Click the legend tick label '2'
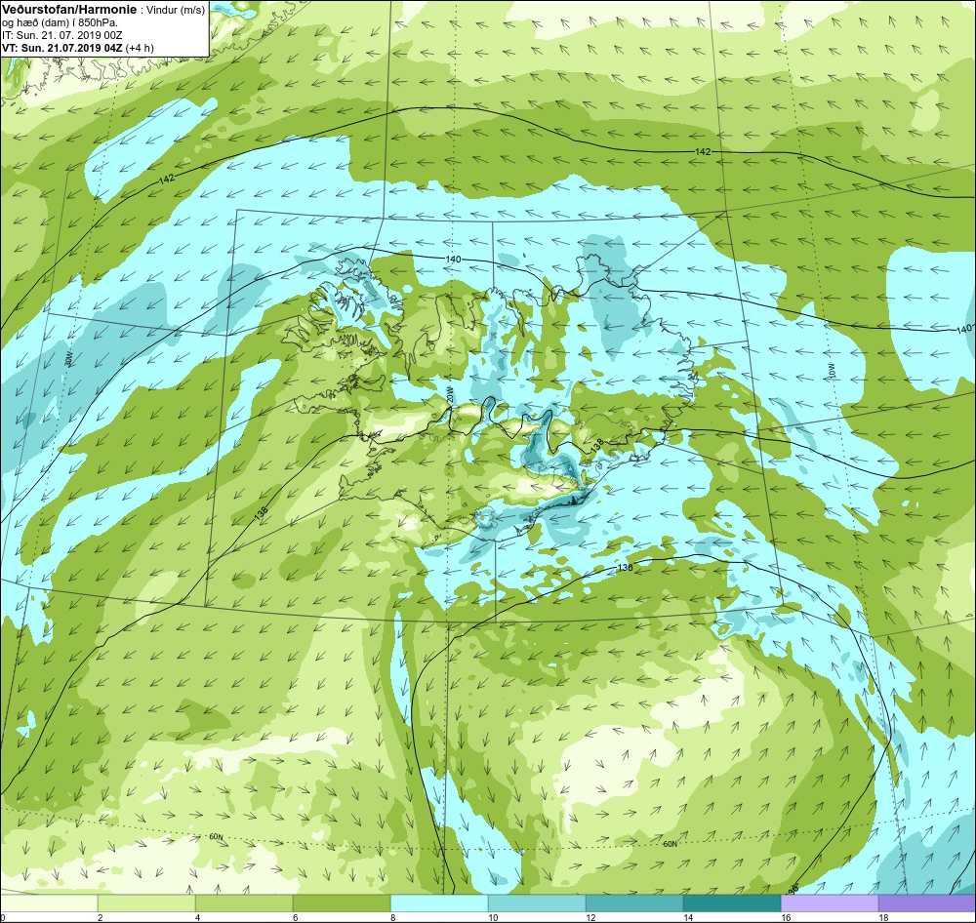 pos(101,917)
